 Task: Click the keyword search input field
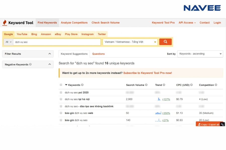[x=57, y=42]
